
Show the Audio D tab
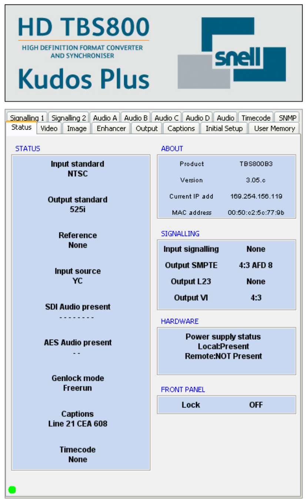197,118
